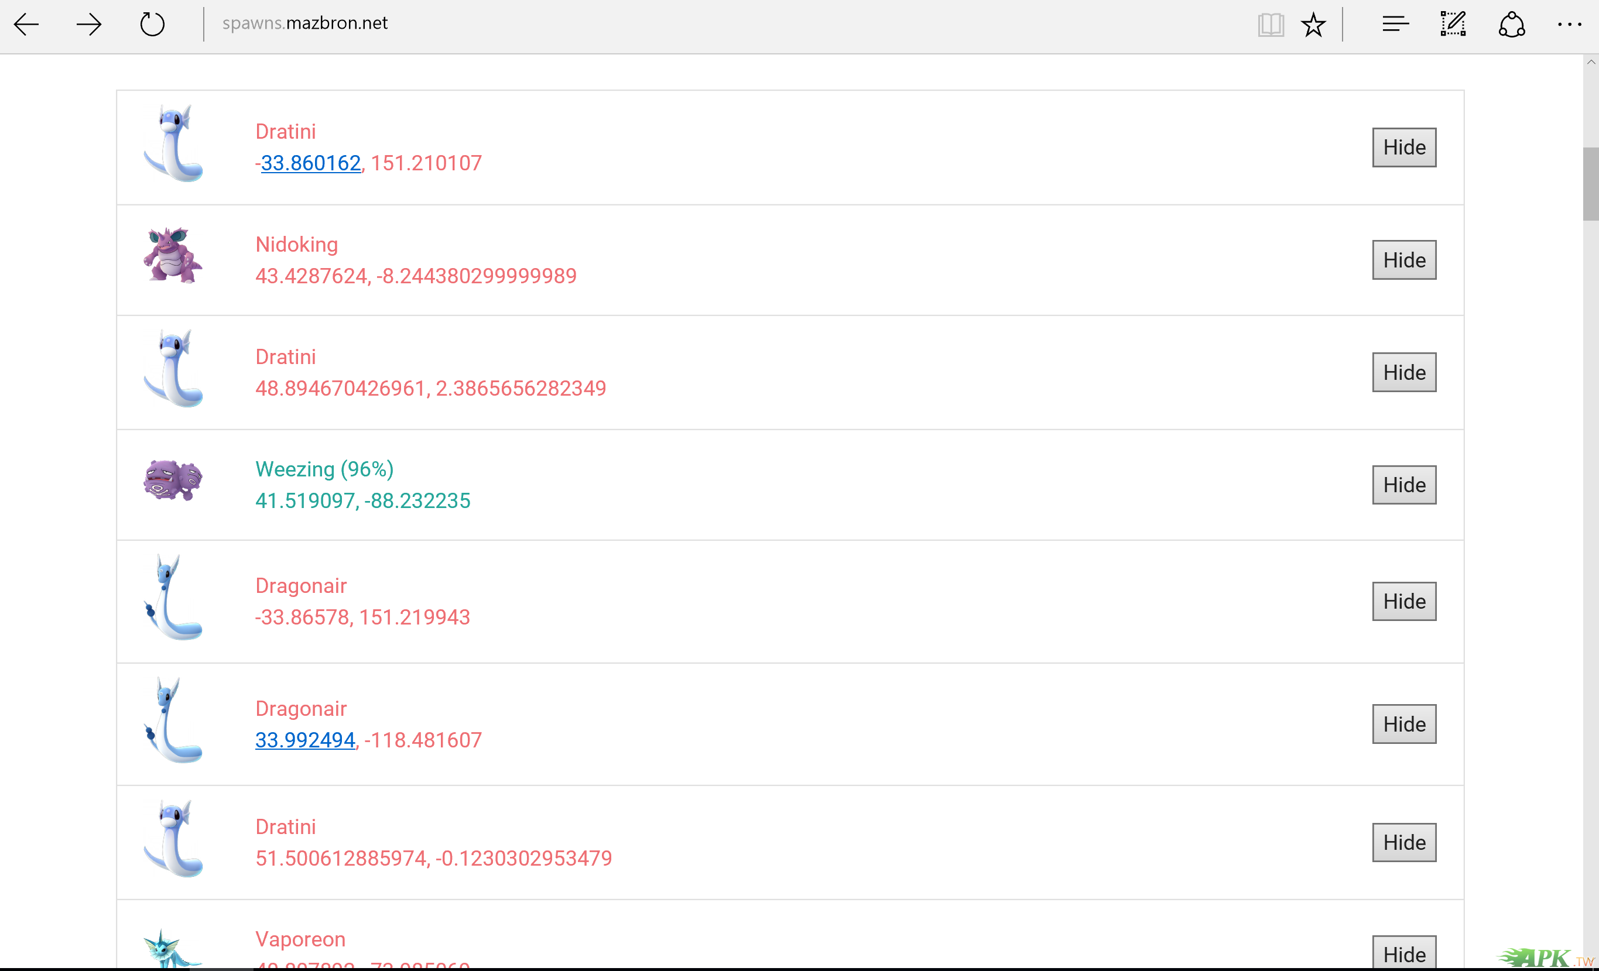Click the Make a Web Note icon
The width and height of the screenshot is (1599, 971).
[x=1453, y=25]
